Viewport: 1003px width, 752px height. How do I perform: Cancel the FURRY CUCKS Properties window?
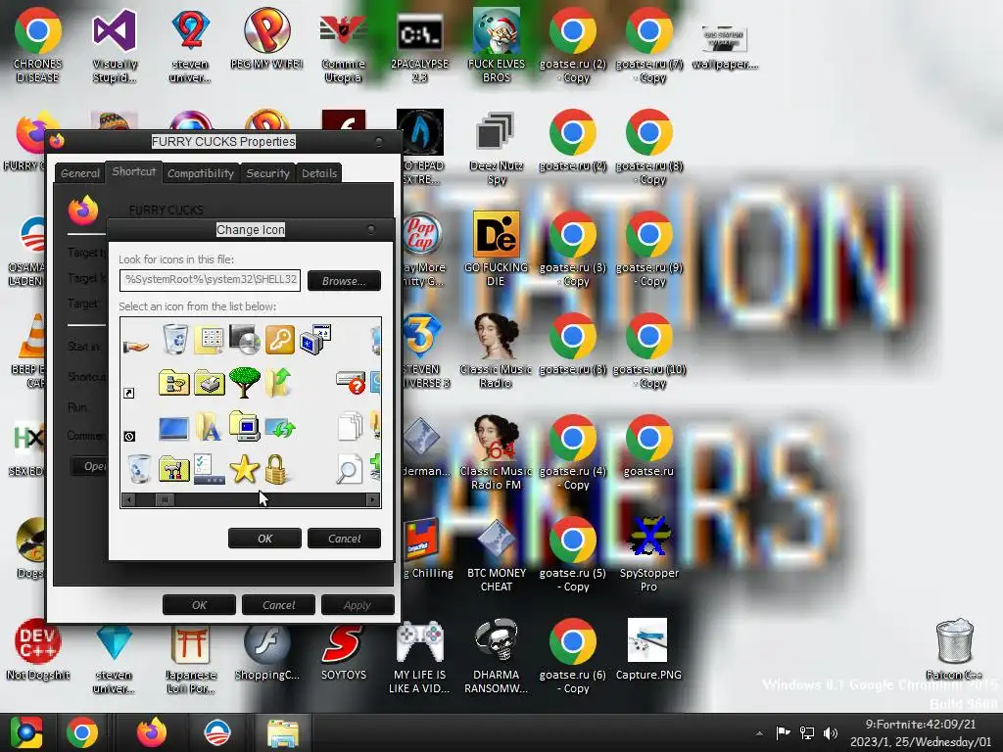(x=278, y=605)
